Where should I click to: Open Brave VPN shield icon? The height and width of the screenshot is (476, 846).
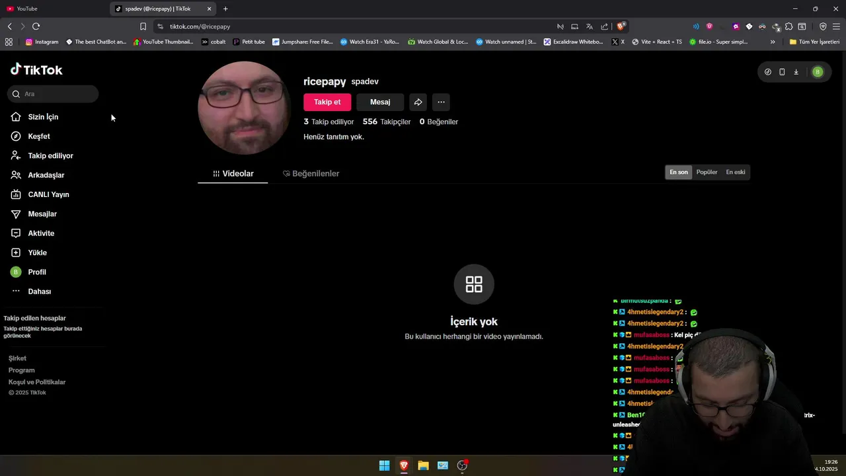[823, 26]
